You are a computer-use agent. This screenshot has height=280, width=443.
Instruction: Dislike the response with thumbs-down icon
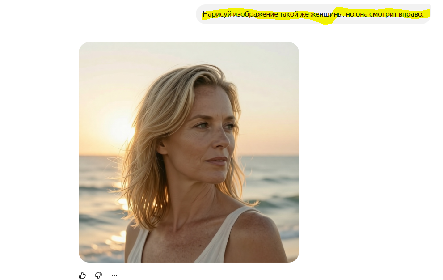pos(98,275)
